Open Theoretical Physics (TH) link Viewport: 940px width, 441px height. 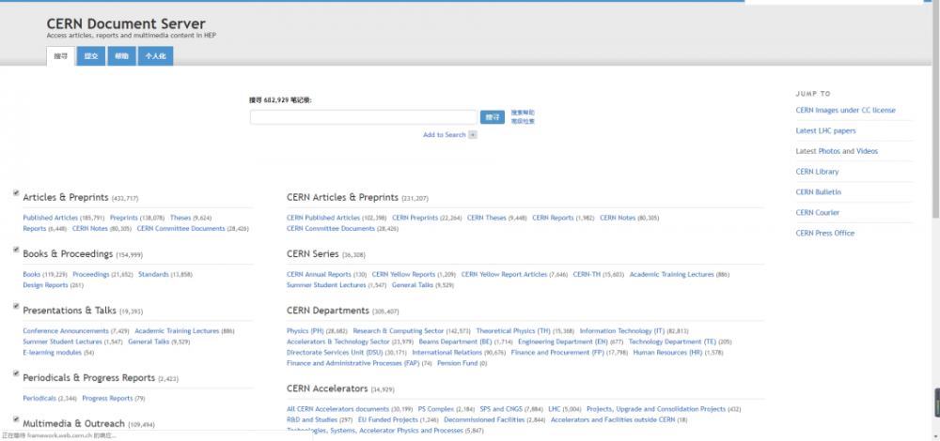[513, 331]
